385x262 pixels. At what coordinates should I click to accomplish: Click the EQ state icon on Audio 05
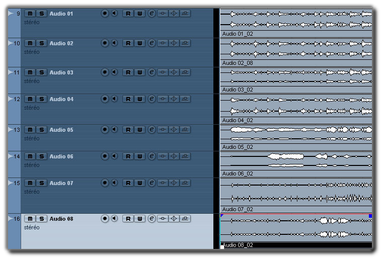(x=174, y=130)
